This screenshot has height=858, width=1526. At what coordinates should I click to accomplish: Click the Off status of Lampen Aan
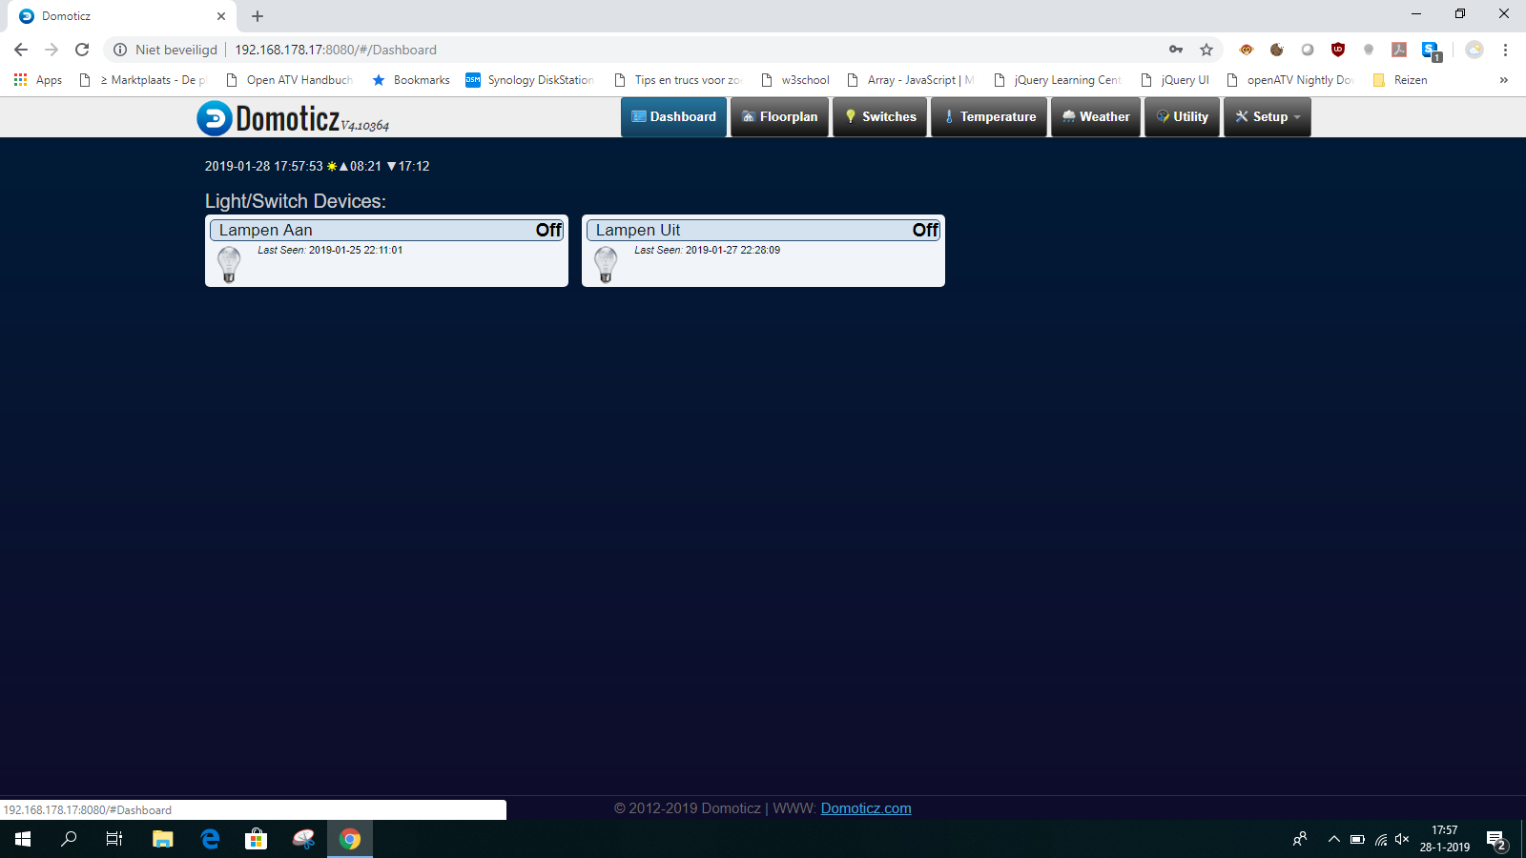[x=548, y=230]
